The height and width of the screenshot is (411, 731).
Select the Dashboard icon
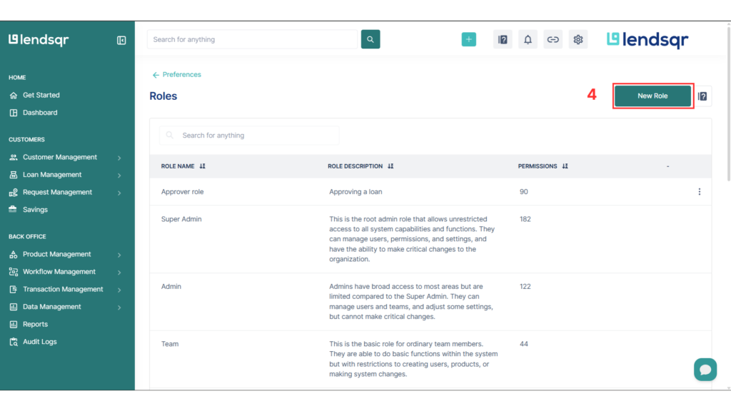(x=14, y=112)
